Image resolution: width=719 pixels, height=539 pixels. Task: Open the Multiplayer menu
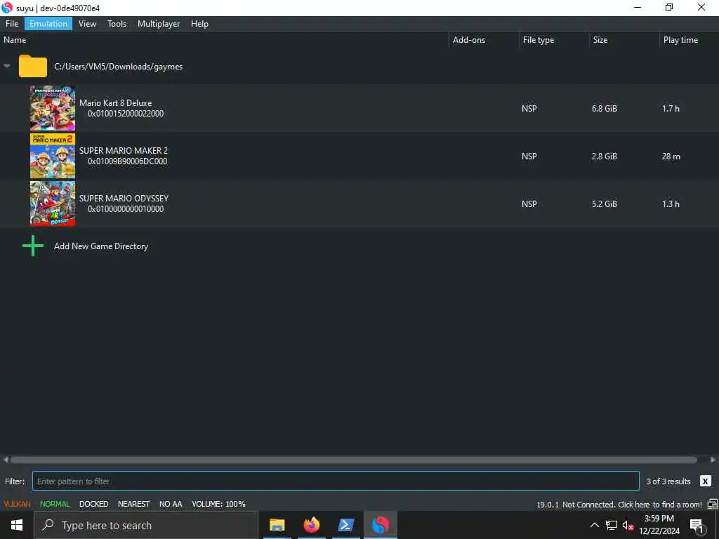(x=159, y=24)
